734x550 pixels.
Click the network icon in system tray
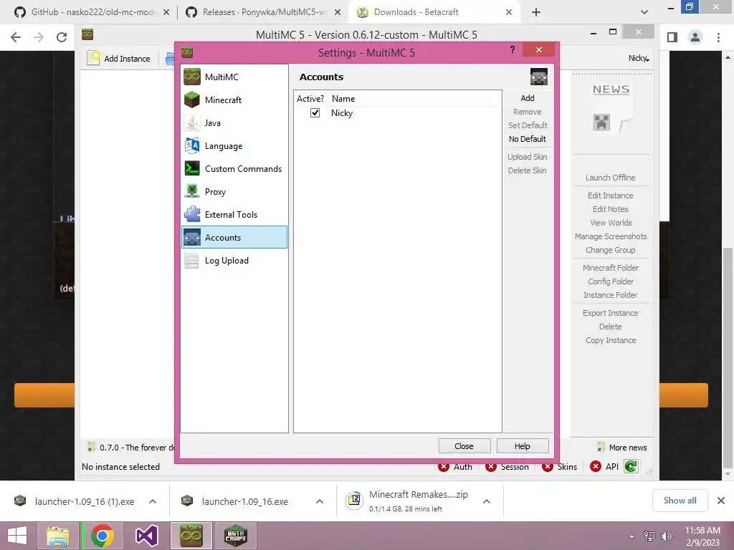click(649, 536)
